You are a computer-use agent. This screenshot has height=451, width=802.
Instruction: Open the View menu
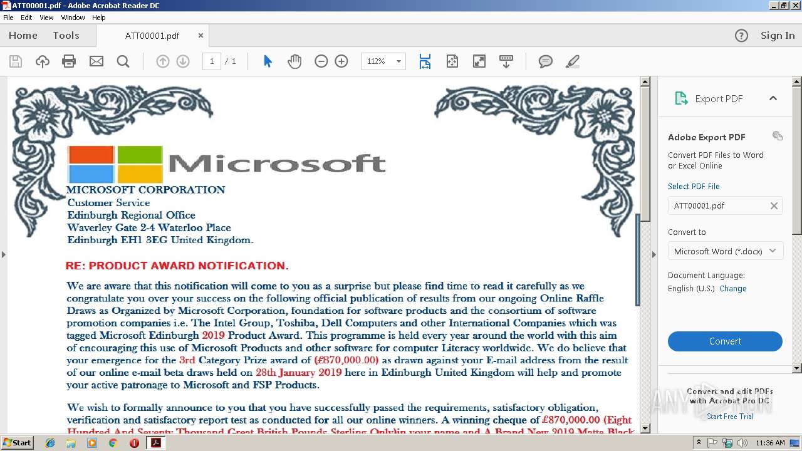pyautogui.click(x=46, y=18)
